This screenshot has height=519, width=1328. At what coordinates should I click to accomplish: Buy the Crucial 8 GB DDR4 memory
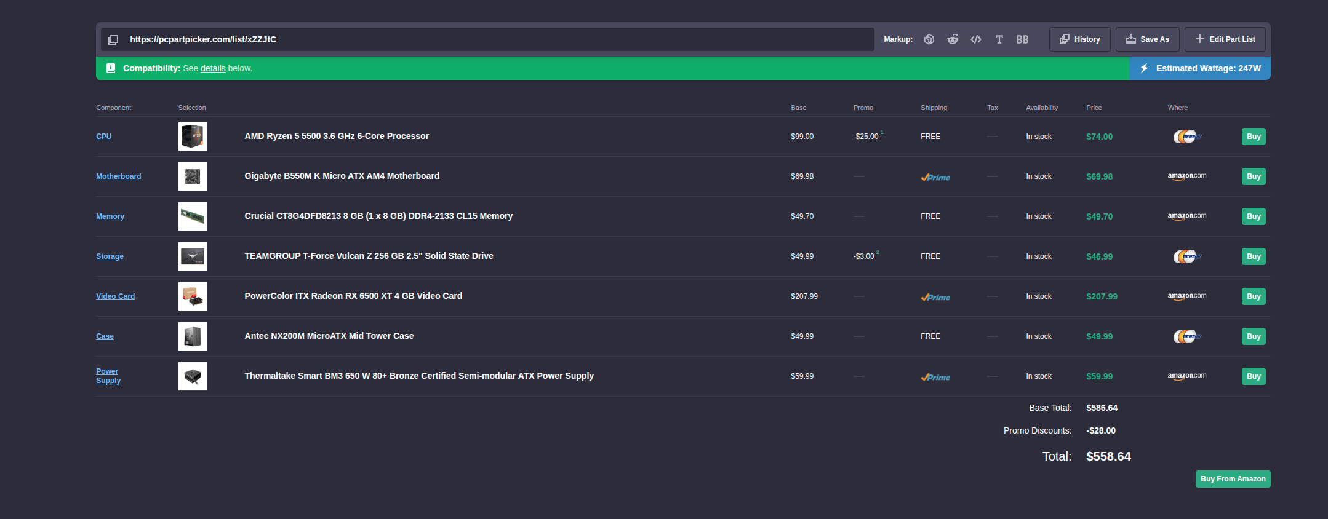pyautogui.click(x=1254, y=216)
